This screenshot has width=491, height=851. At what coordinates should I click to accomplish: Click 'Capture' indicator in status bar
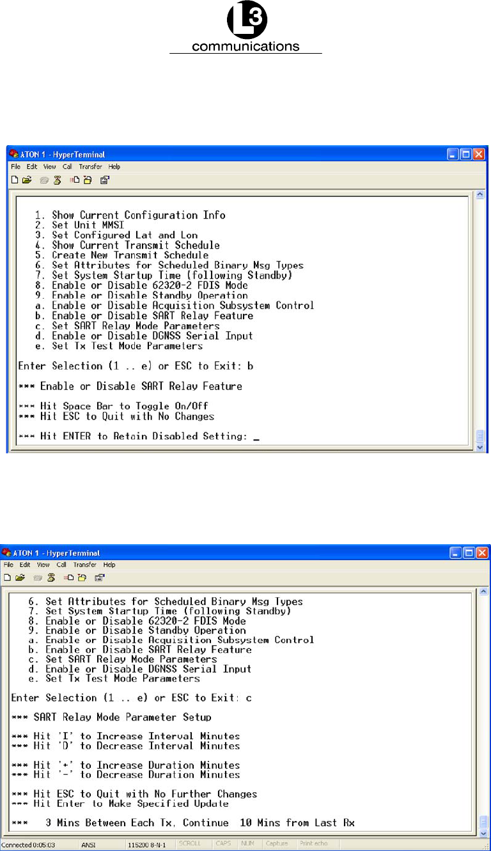click(277, 845)
